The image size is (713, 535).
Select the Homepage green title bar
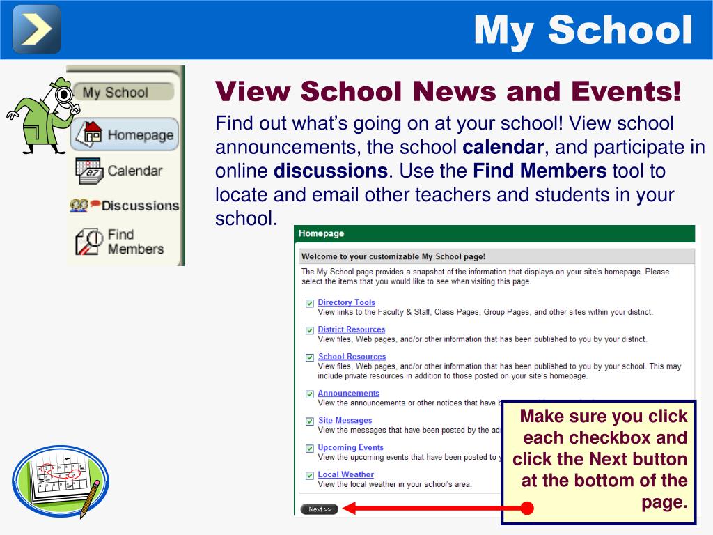(x=494, y=233)
